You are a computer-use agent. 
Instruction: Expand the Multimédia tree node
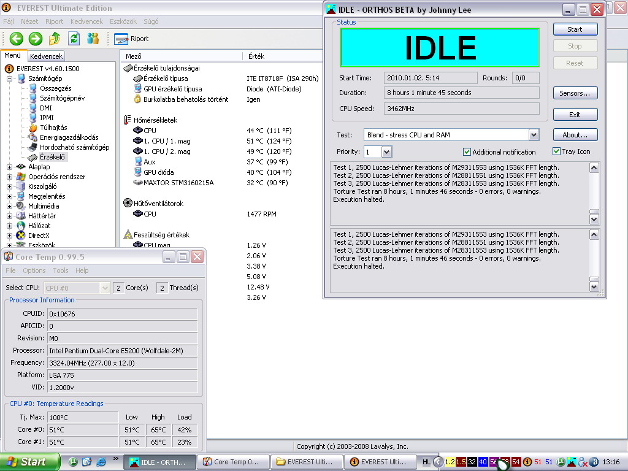[9, 206]
